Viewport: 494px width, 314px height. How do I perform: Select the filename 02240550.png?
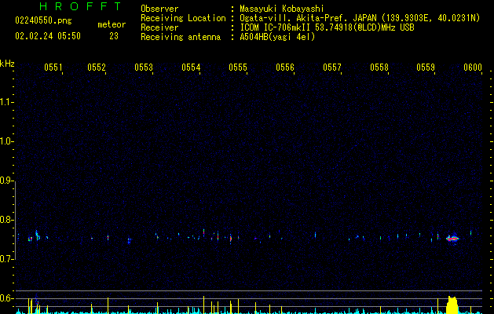[x=43, y=20]
